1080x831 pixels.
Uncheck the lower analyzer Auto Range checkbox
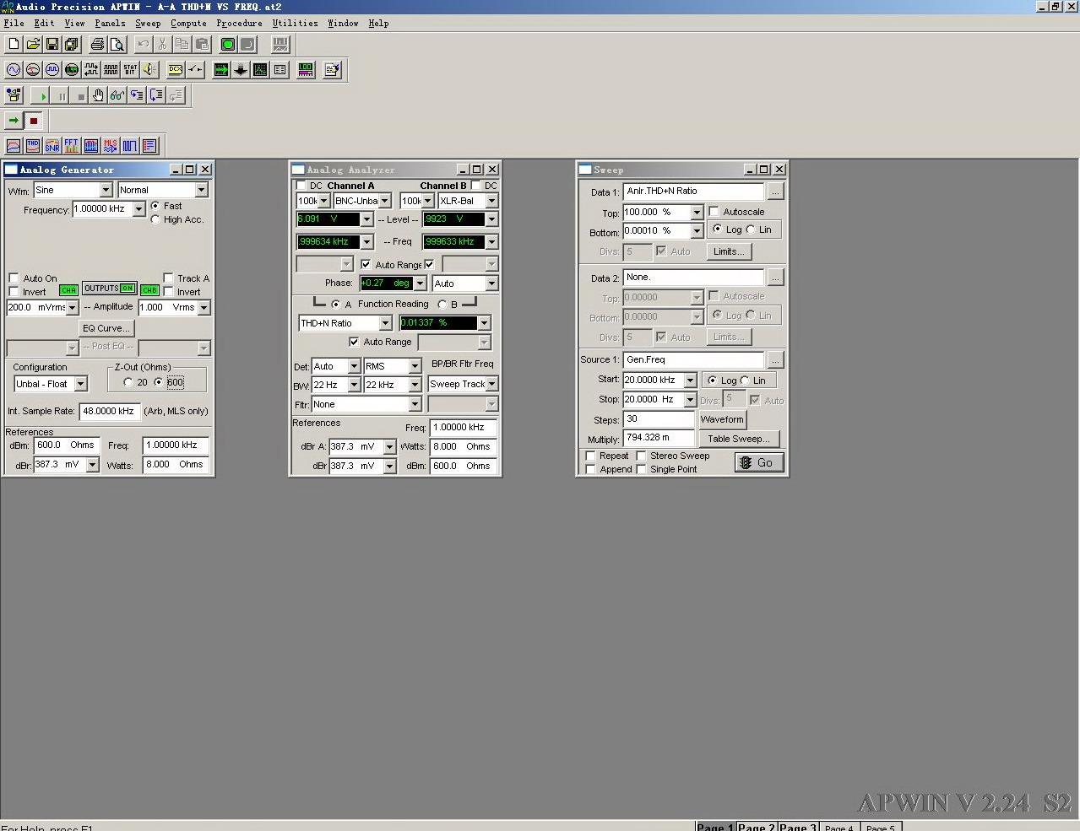coord(354,342)
